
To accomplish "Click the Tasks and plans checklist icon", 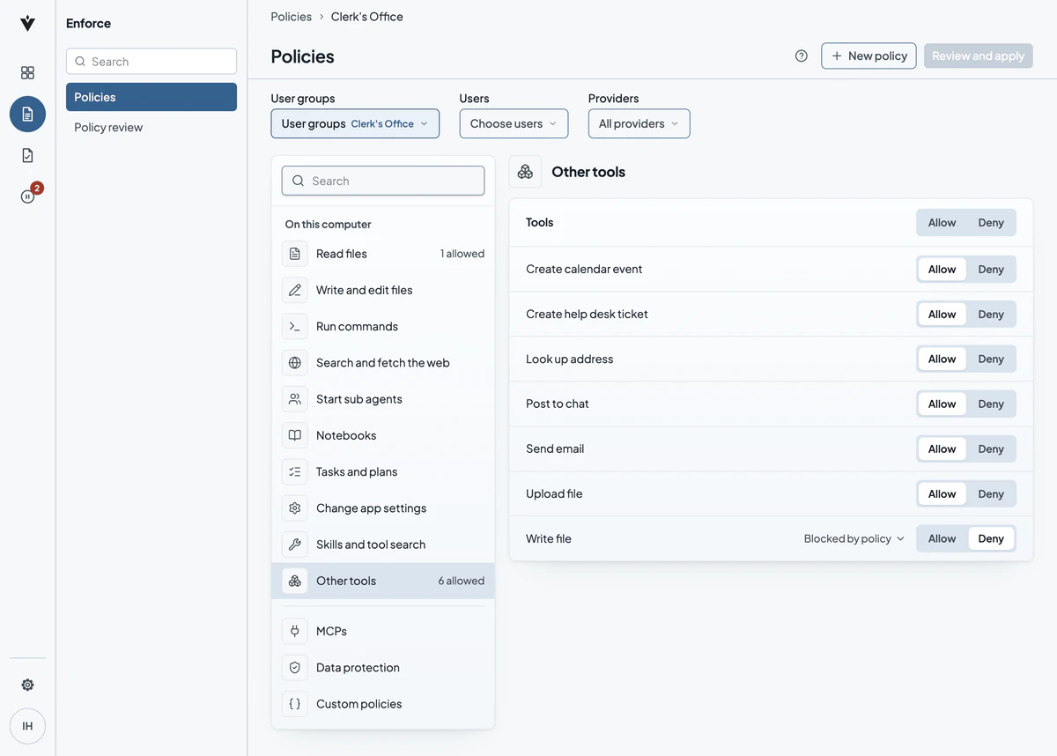I will 295,471.
